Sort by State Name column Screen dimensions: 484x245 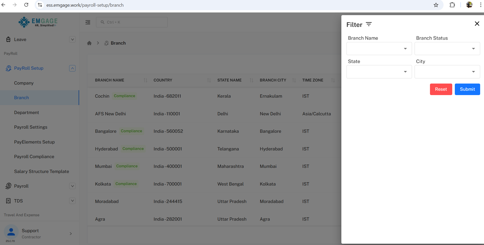[x=251, y=80]
